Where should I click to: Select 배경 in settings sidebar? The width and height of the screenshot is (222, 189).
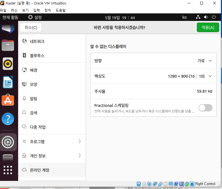pyautogui.click(x=52, y=70)
